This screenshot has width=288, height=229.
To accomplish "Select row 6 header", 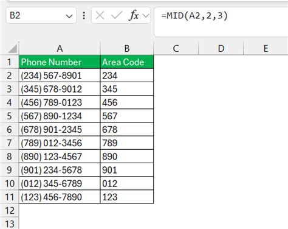I will 9,129.
